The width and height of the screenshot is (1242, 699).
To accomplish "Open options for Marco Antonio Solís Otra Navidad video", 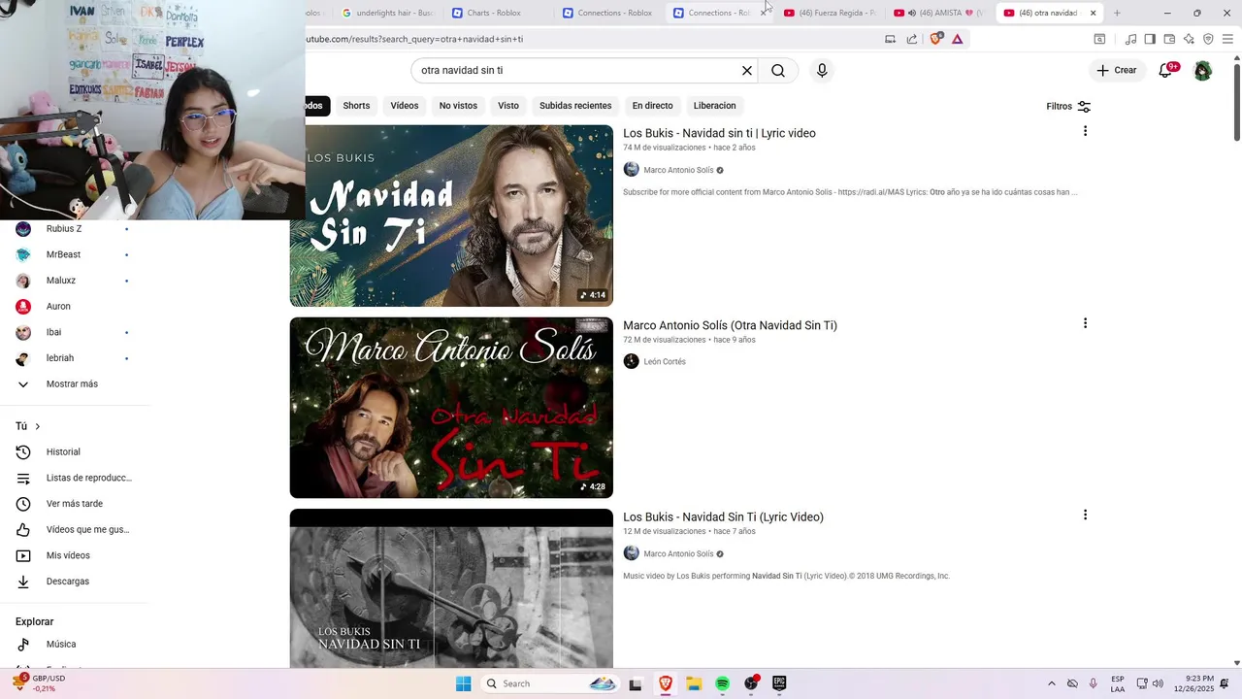I will pos(1085,323).
